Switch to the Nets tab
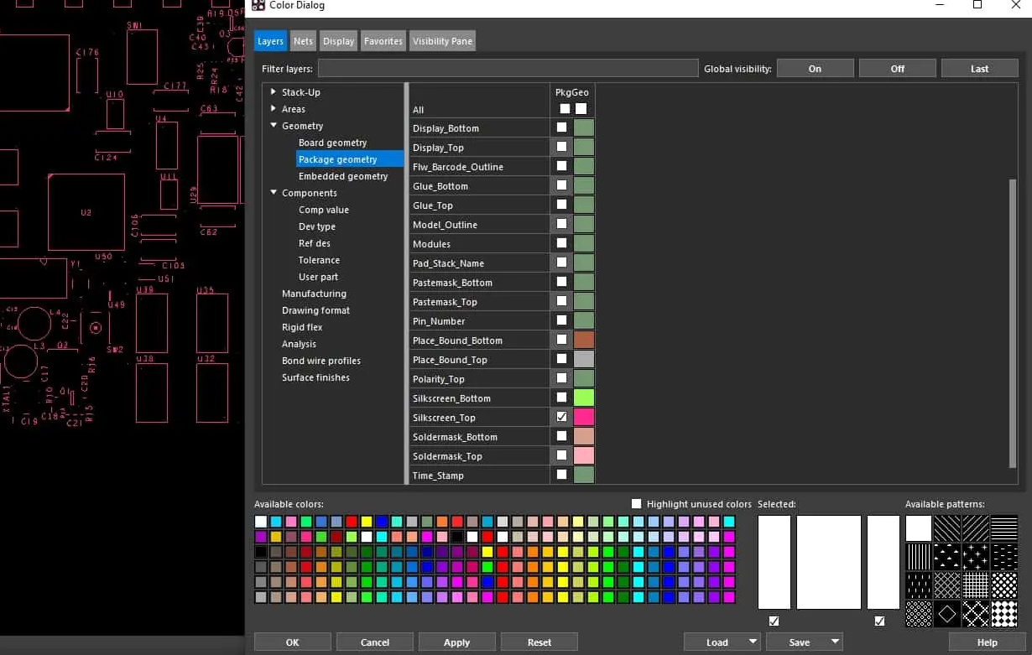This screenshot has height=655, width=1032. (303, 41)
